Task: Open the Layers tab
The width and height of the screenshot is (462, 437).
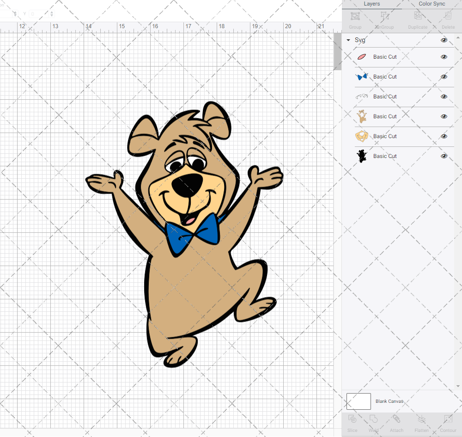Action: tap(371, 4)
